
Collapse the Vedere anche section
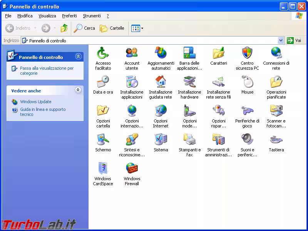point(79,90)
